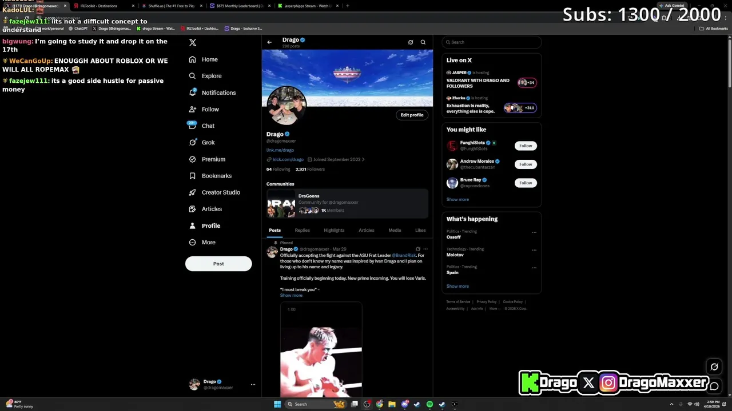Go to Profile in the sidebar
Image resolution: width=732 pixels, height=411 pixels.
pyautogui.click(x=204, y=225)
